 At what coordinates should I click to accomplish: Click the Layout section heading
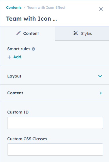tap(14, 76)
